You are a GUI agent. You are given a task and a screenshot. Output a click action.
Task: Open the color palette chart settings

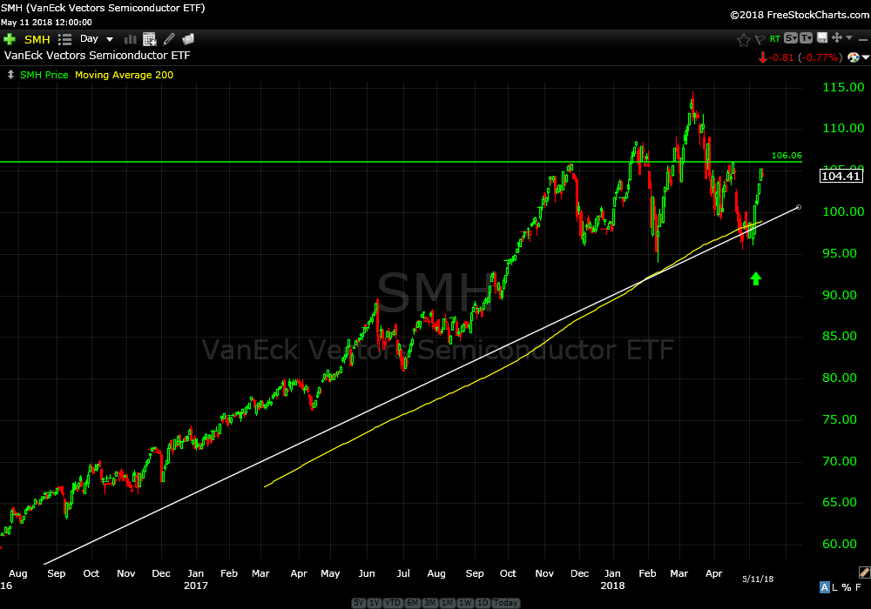click(x=854, y=57)
